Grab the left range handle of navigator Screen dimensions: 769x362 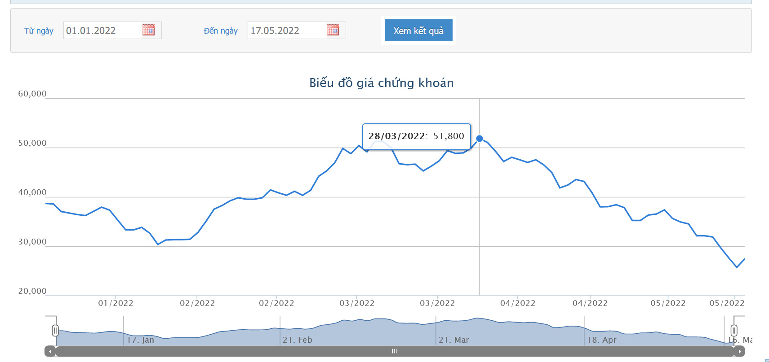(x=55, y=331)
